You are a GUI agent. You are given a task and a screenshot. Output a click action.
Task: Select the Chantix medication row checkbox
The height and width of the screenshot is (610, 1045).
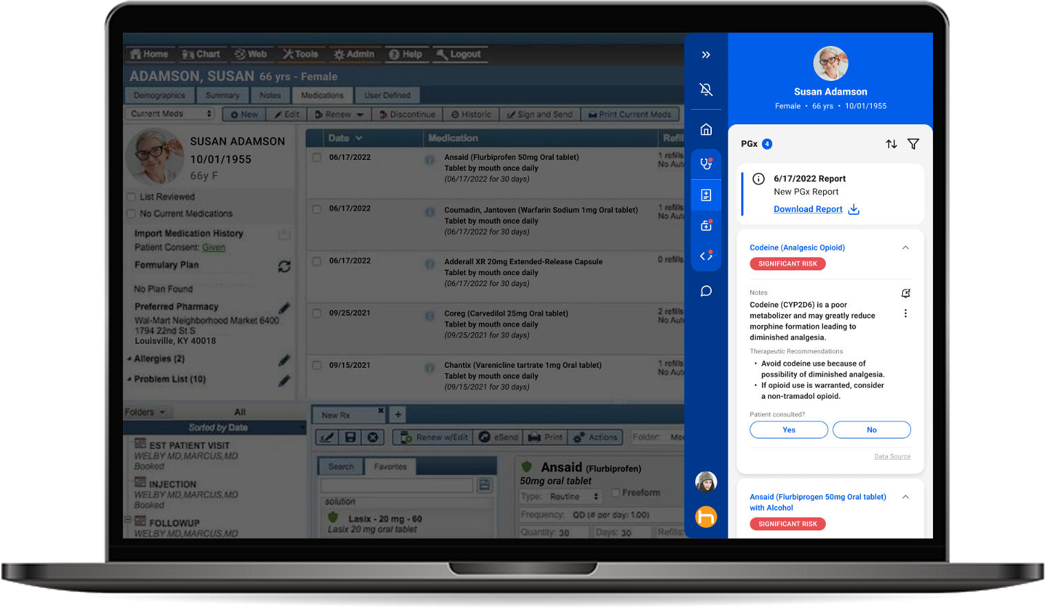click(x=317, y=366)
